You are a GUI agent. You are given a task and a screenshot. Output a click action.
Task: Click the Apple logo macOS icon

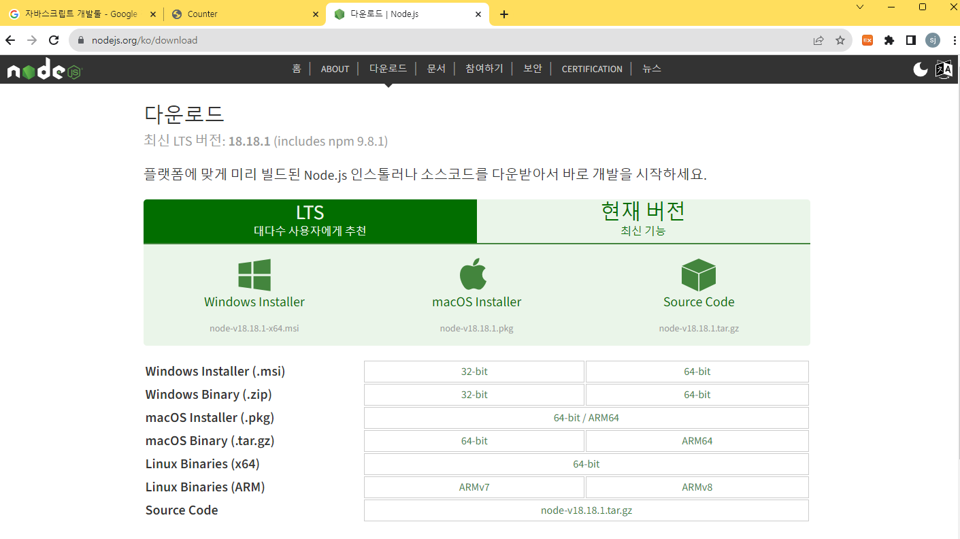[x=474, y=274]
